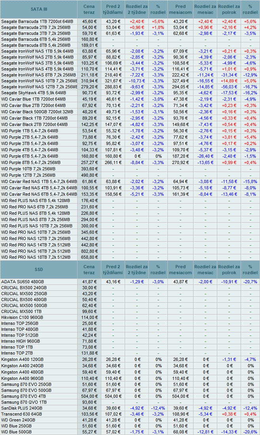This screenshot has height=435, width=260.
Task: Click the SATA III section header
Action: tap(39, 9)
